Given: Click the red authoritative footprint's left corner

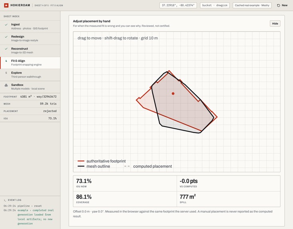Looking at the screenshot, I should click(137, 100).
